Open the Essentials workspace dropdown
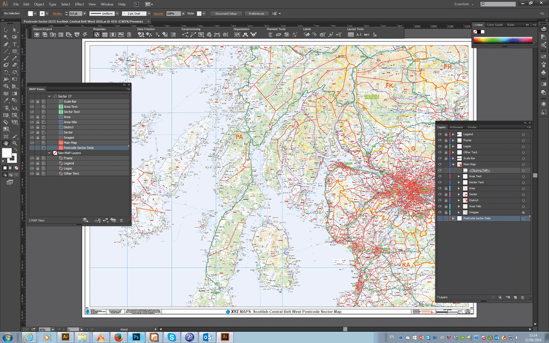This screenshot has width=549, height=343. pyautogui.click(x=464, y=4)
